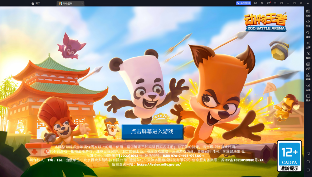Image resolution: width=312 pixels, height=177 pixels.
Task: Maximize the emulator window
Action: point(295,3)
